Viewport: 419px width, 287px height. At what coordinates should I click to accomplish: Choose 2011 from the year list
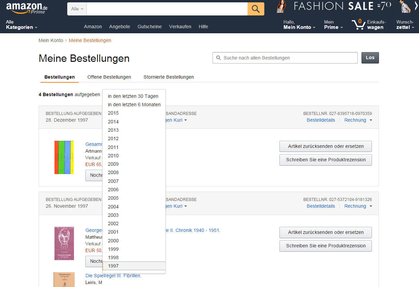pyautogui.click(x=134, y=147)
